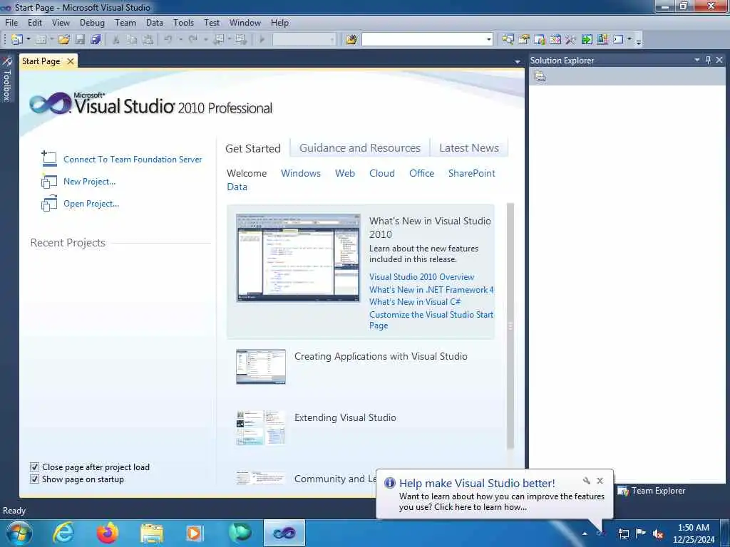The image size is (730, 547).
Task: Click the Redo arrow icon
Action: click(x=192, y=40)
